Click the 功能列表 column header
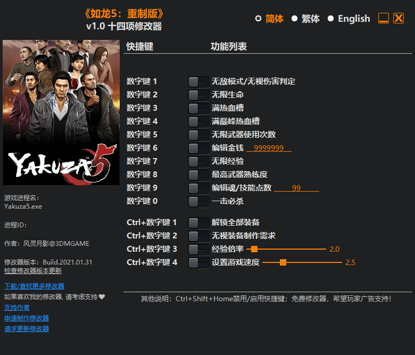Screen dimensions: 415x355 229,46
